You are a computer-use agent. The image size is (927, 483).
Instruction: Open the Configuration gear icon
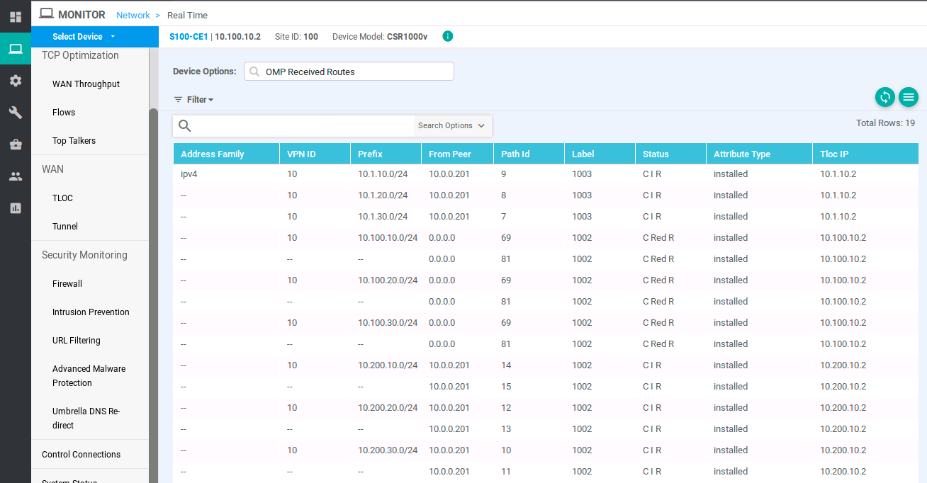pyautogui.click(x=16, y=81)
